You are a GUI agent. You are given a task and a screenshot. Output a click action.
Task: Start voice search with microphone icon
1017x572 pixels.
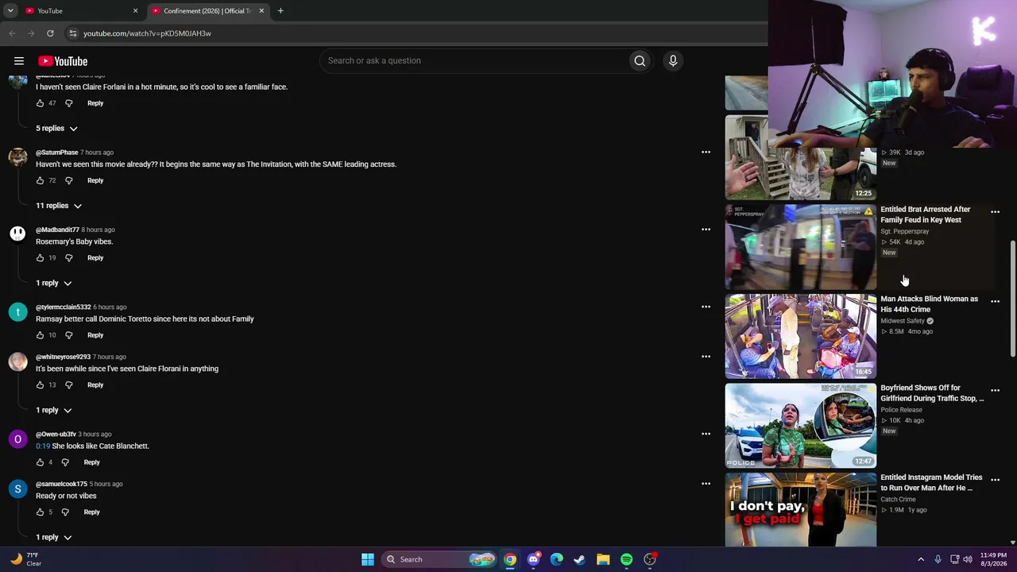[673, 61]
